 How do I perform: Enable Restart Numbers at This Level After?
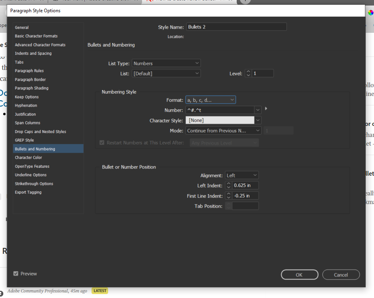[101, 143]
